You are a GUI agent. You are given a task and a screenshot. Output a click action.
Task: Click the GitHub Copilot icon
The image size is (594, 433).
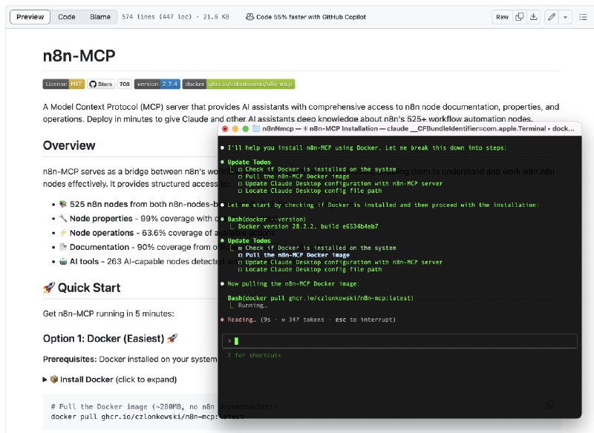click(249, 17)
